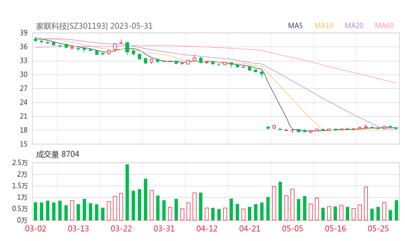Click the 27 price axis value
Image resolution: width=405 pixels, height=241 pixels.
click(x=24, y=88)
